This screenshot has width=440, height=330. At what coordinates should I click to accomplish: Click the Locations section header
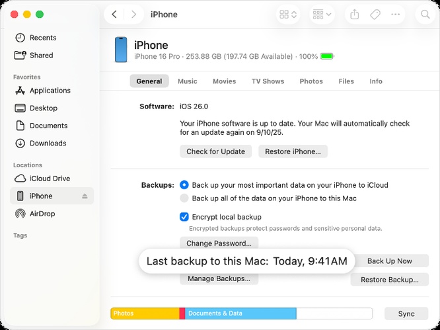tap(28, 165)
